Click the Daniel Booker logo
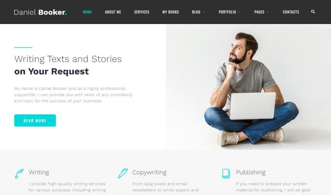331x195 pixels. 40,12
